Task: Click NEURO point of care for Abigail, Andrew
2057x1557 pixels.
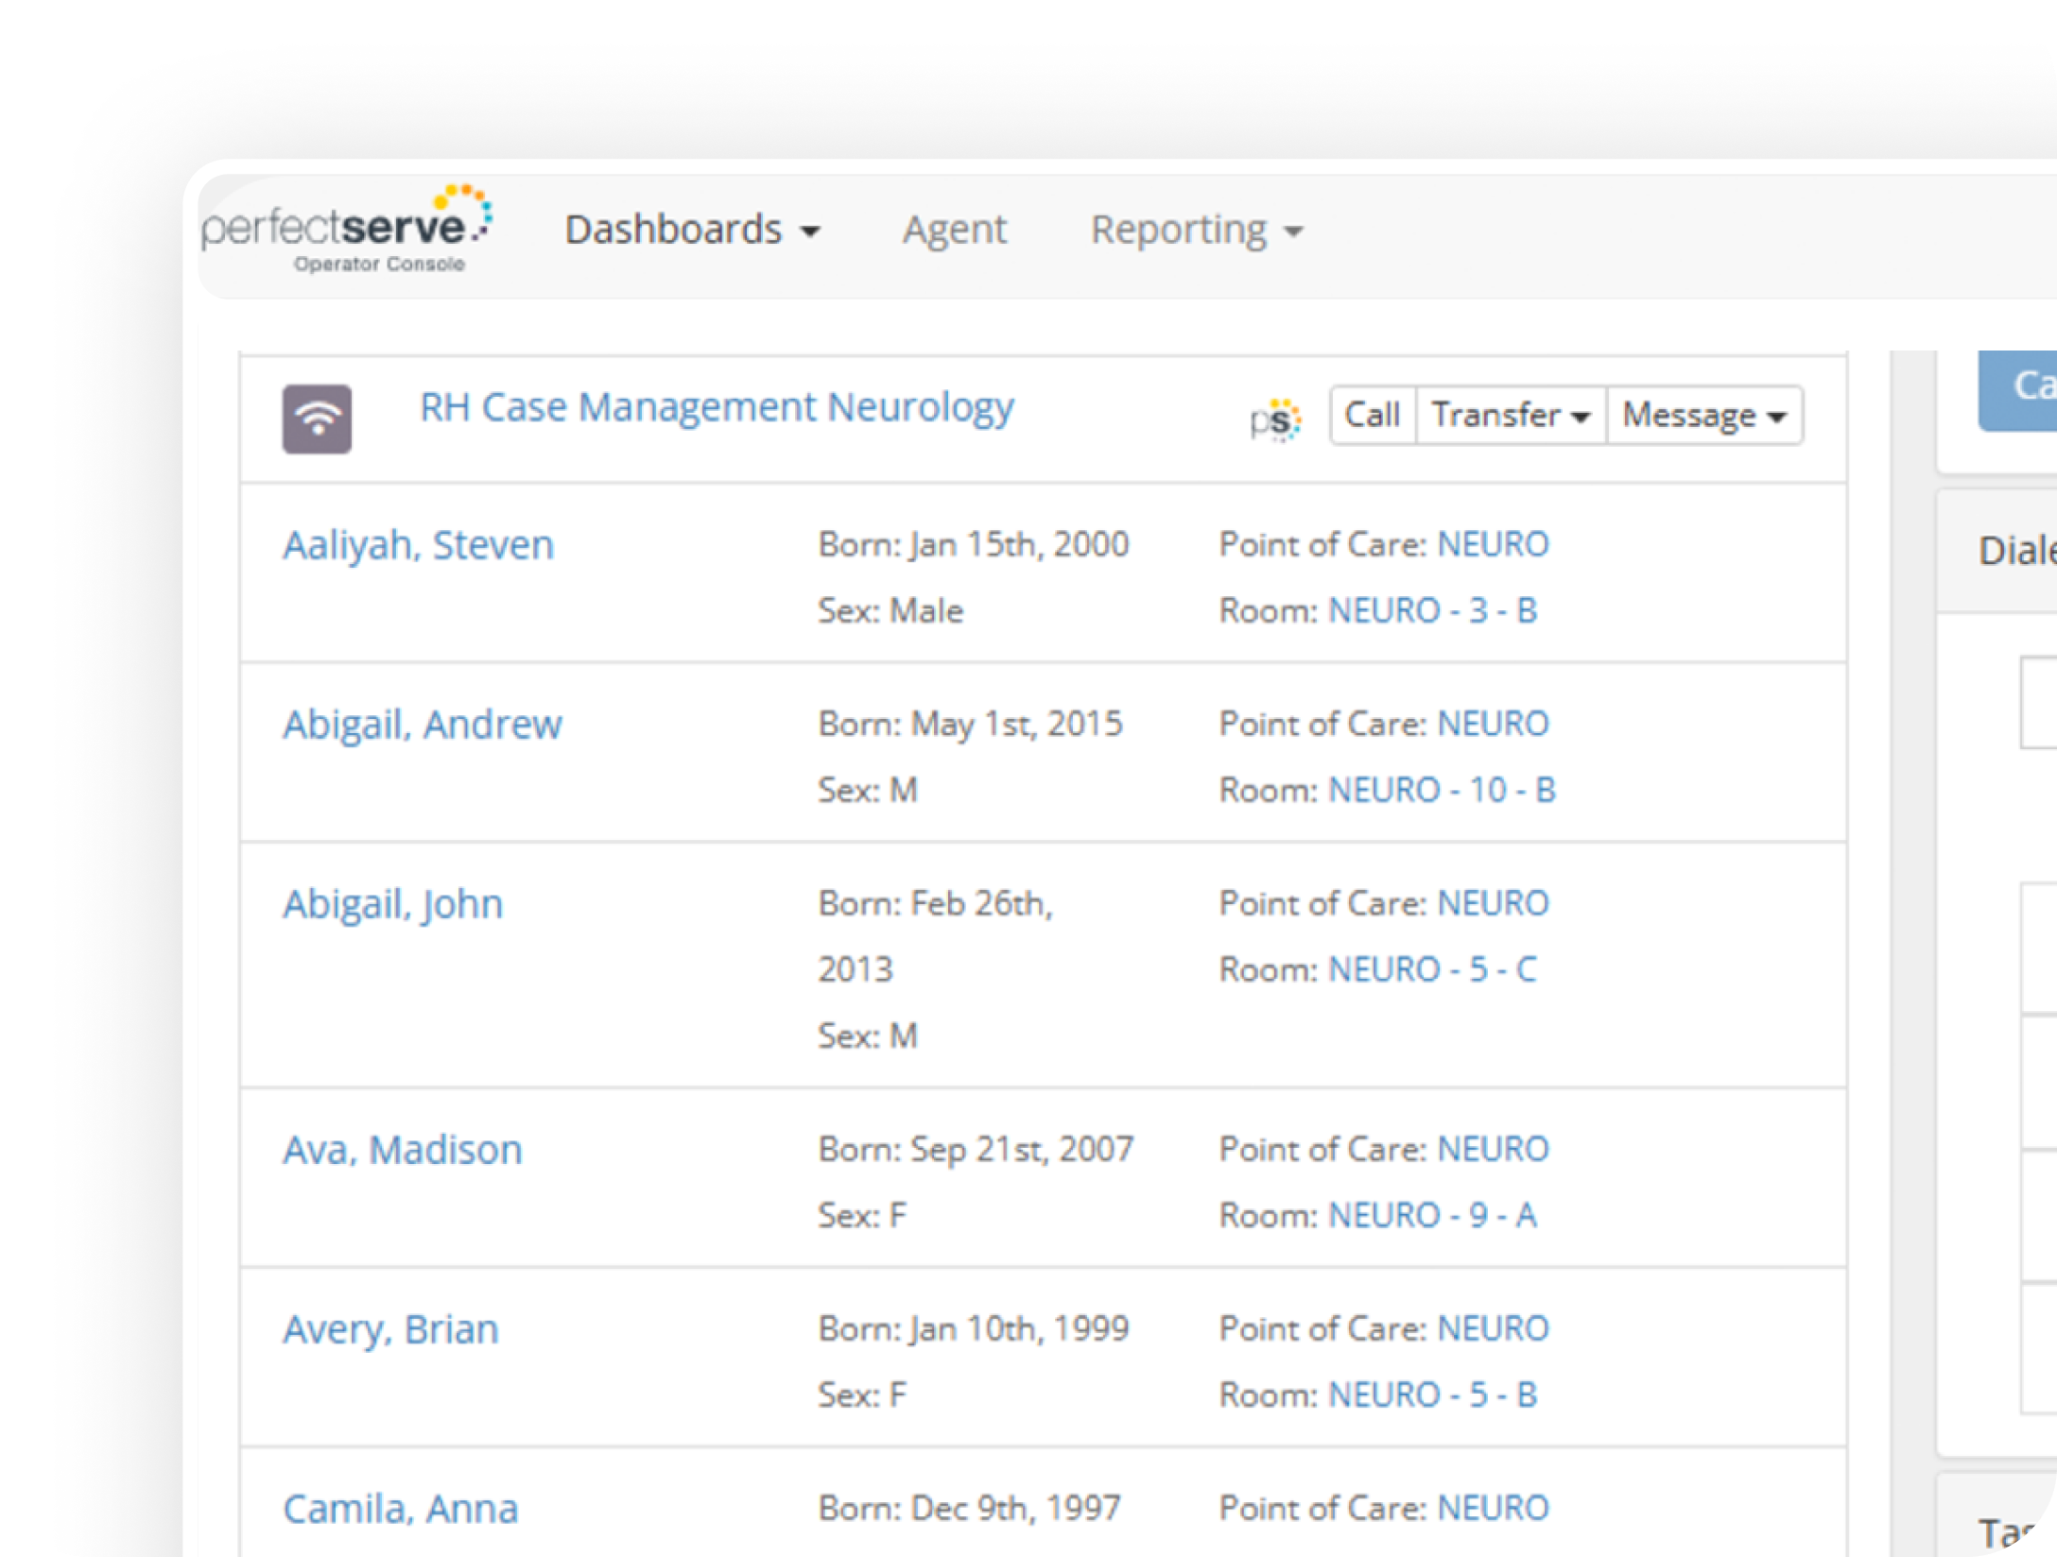Action: pyautogui.click(x=1494, y=724)
